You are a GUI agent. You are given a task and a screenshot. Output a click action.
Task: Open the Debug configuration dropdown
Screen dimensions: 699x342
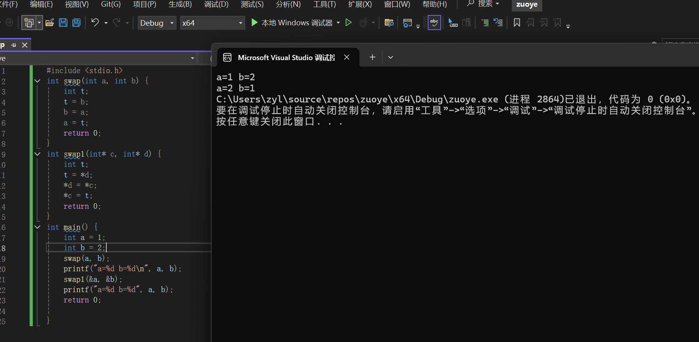[x=157, y=23]
